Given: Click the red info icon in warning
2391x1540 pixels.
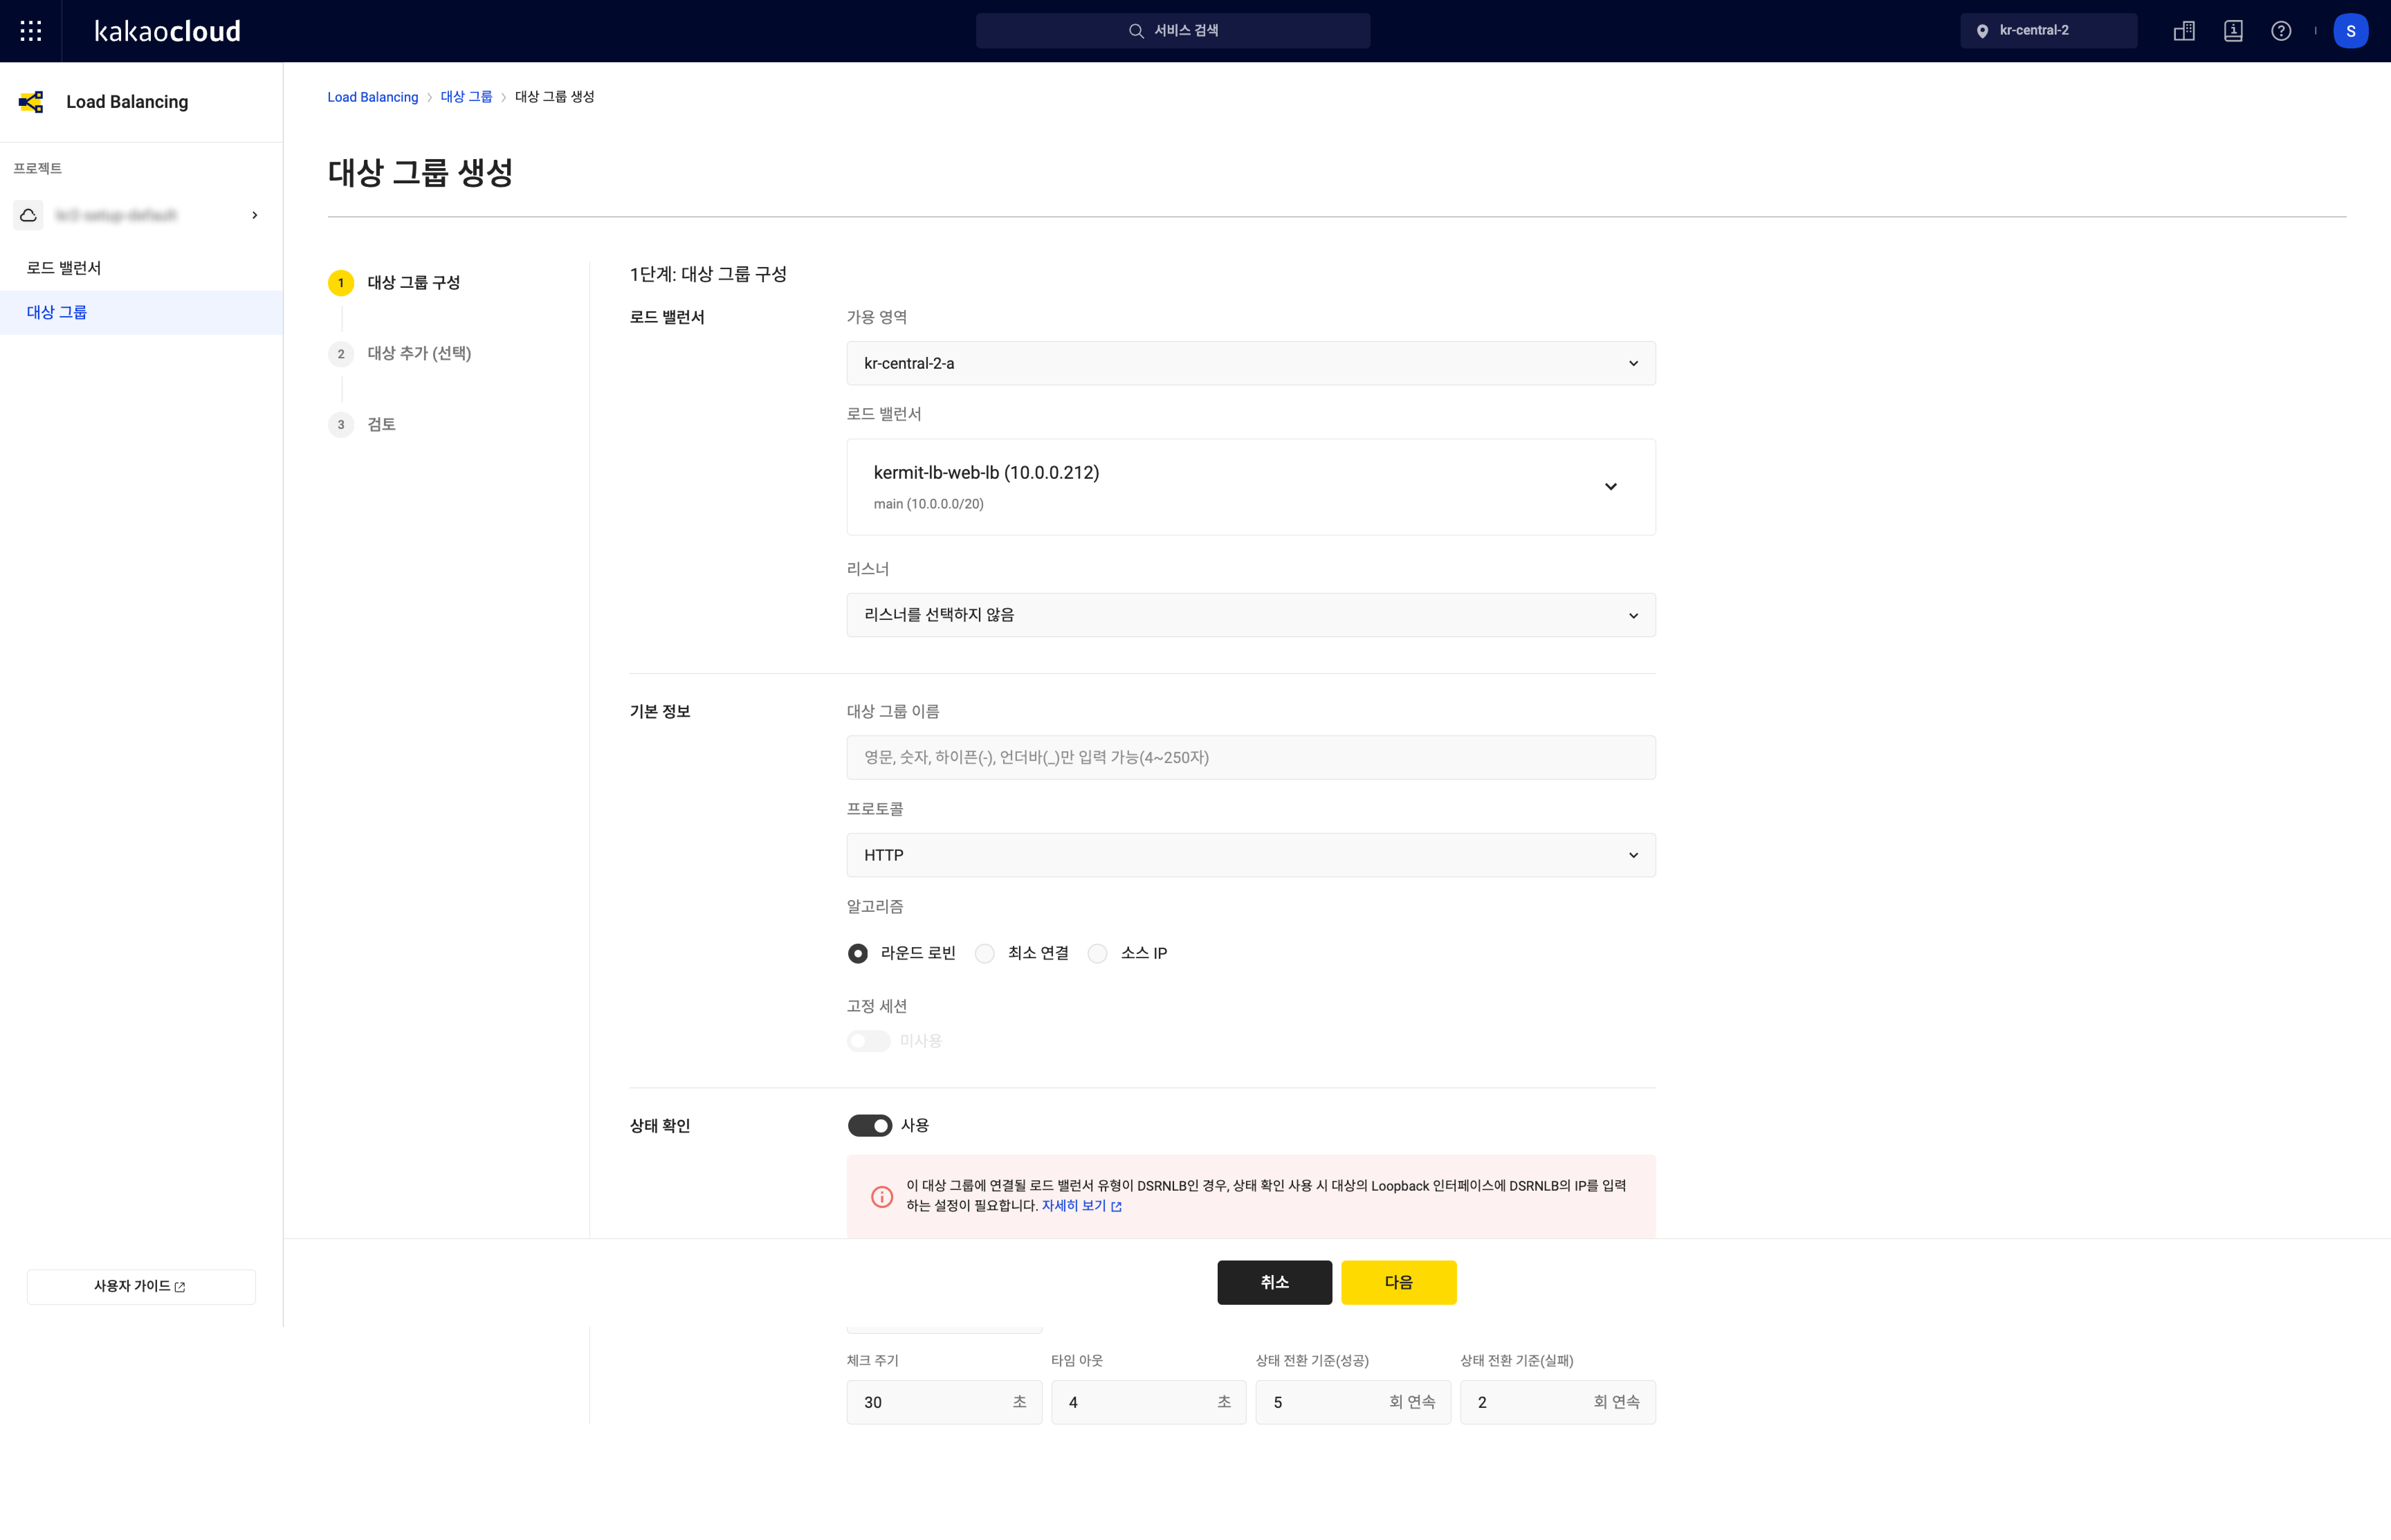Looking at the screenshot, I should (882, 1196).
